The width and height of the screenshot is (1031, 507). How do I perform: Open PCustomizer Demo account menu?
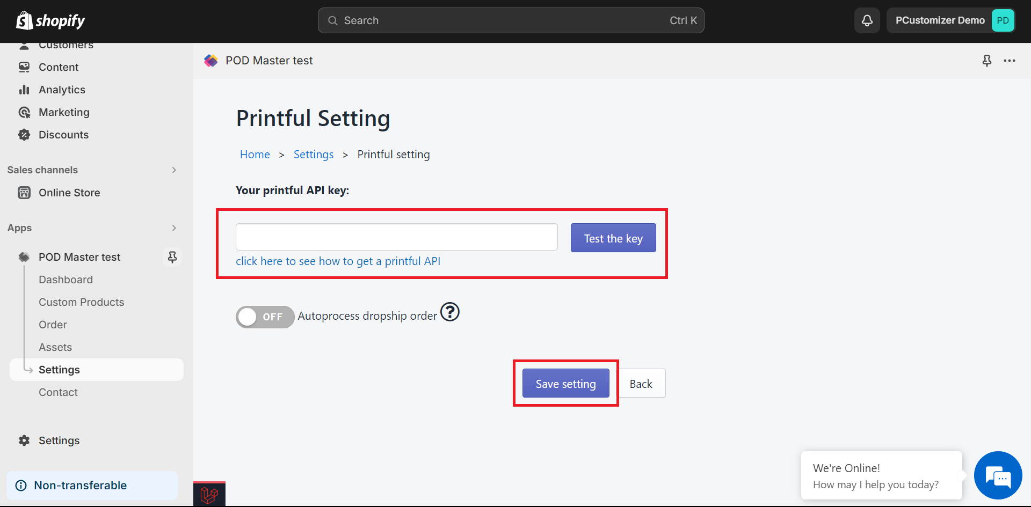(951, 20)
